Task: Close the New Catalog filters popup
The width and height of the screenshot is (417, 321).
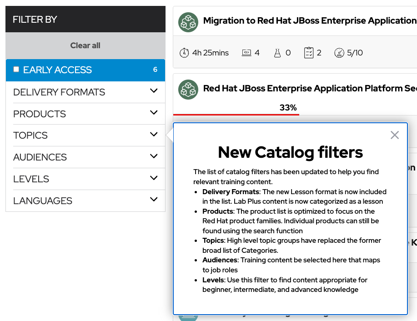Action: click(395, 135)
